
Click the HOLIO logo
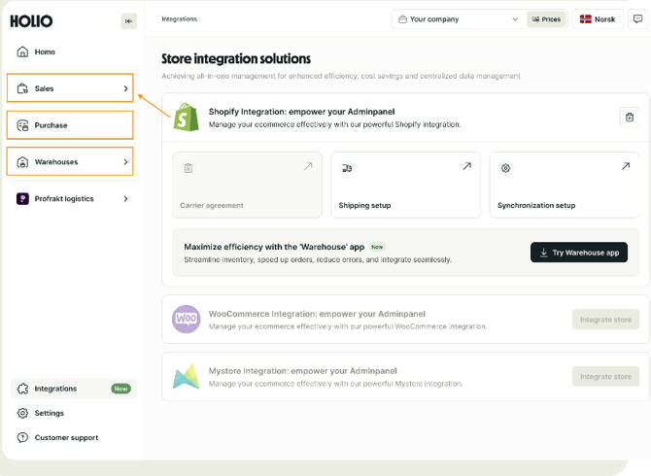click(32, 21)
